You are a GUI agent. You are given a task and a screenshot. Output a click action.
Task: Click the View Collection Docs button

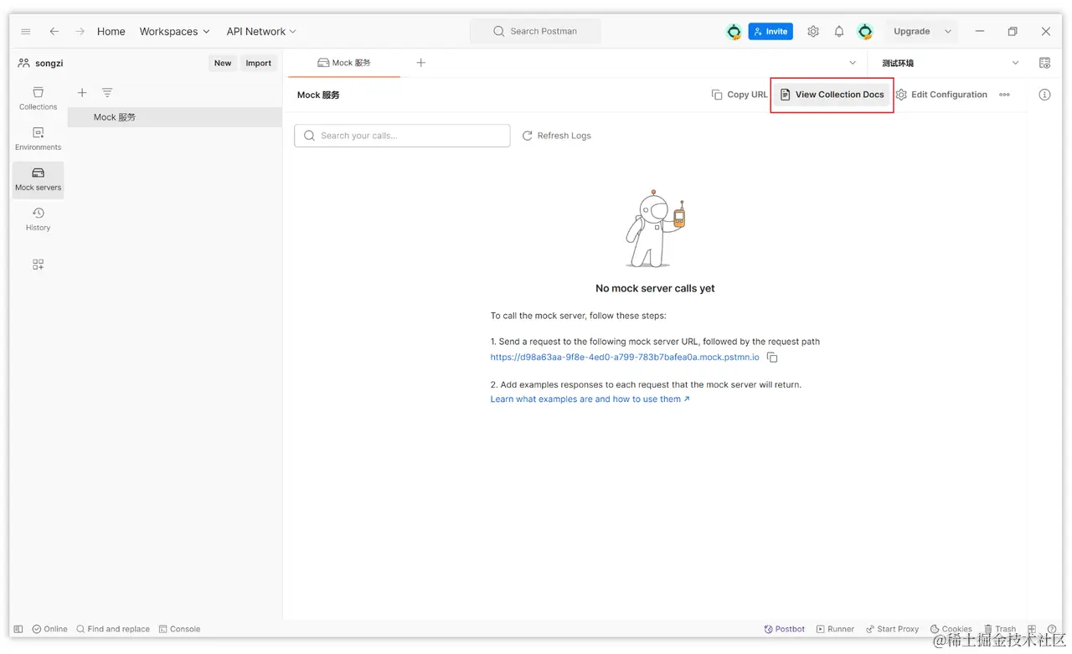(x=832, y=95)
